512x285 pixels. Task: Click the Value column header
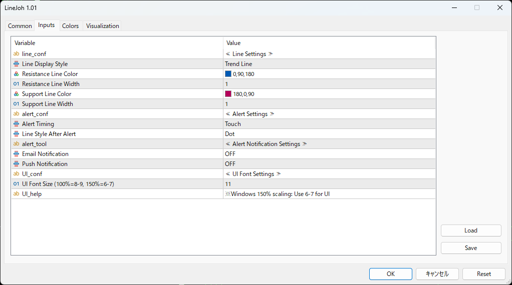click(x=329, y=43)
